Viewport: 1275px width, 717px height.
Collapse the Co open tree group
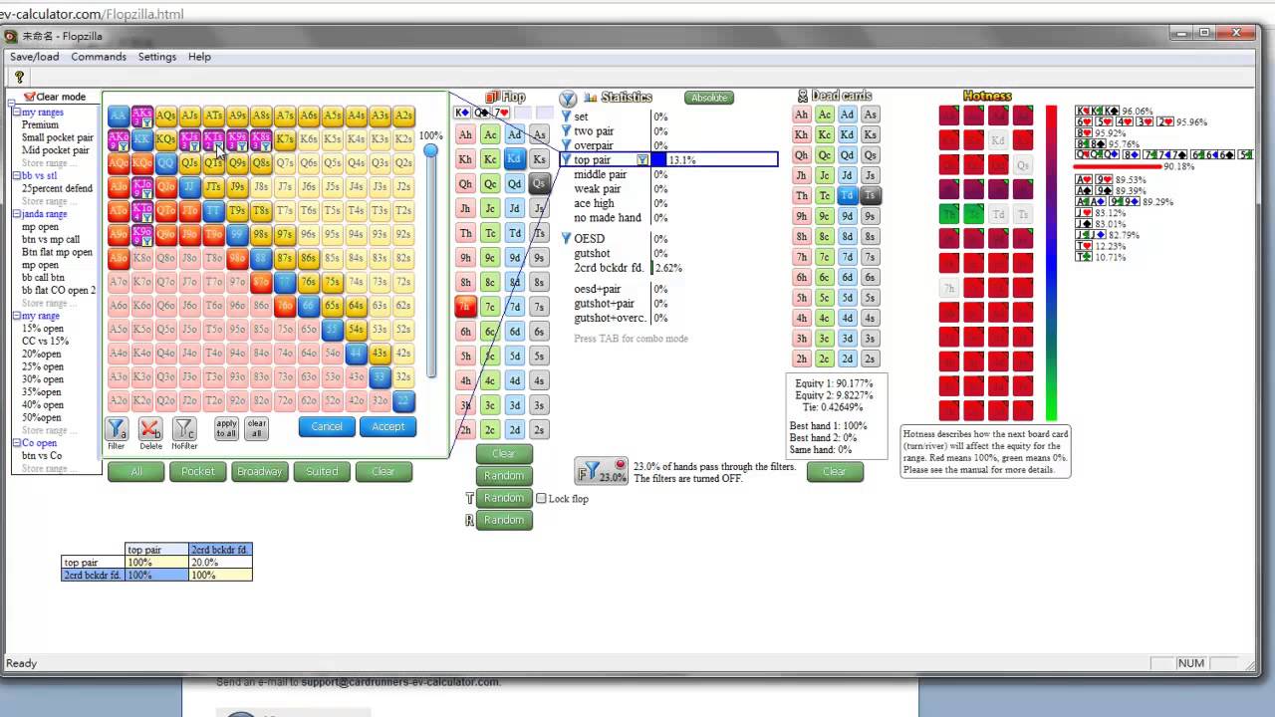coord(17,443)
